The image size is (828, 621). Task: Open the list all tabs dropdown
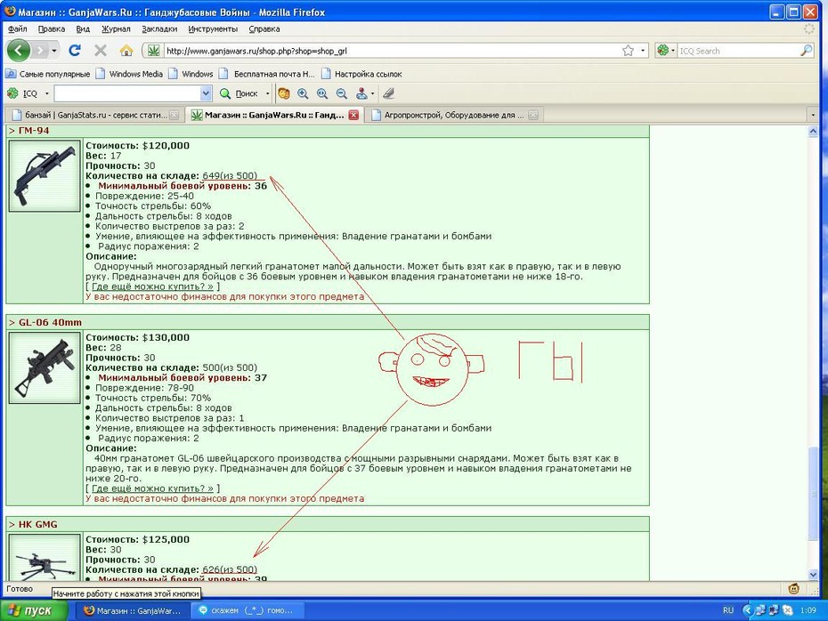(813, 115)
